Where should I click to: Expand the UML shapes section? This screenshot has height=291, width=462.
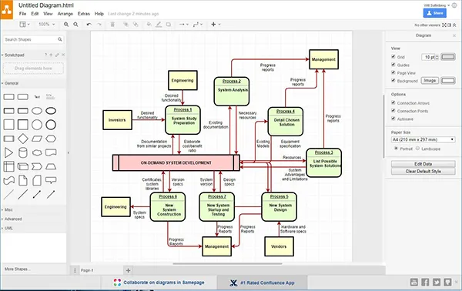[x=8, y=229]
